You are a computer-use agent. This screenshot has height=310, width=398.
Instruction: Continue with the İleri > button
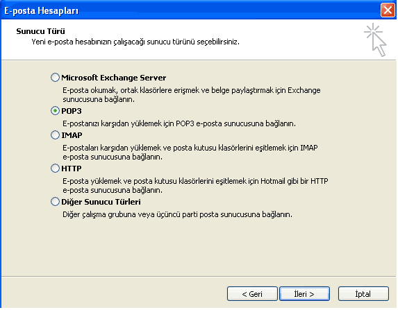[x=304, y=294]
